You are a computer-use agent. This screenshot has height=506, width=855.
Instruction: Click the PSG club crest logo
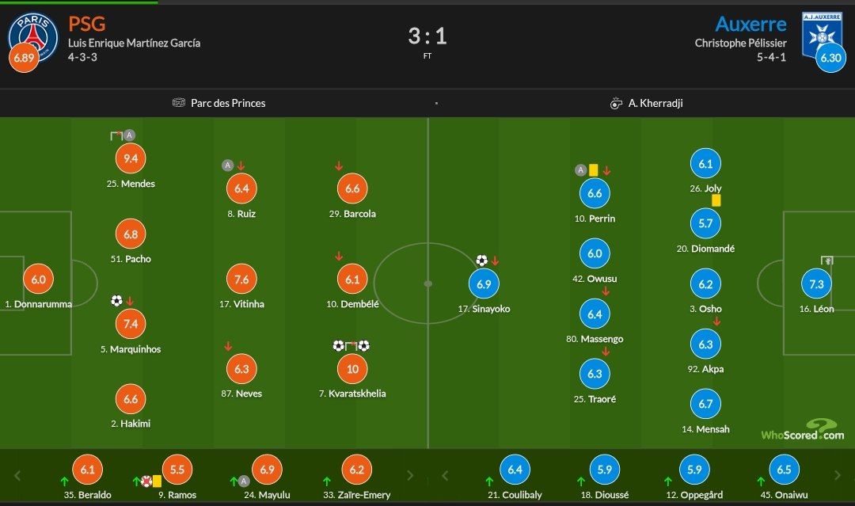click(32, 37)
